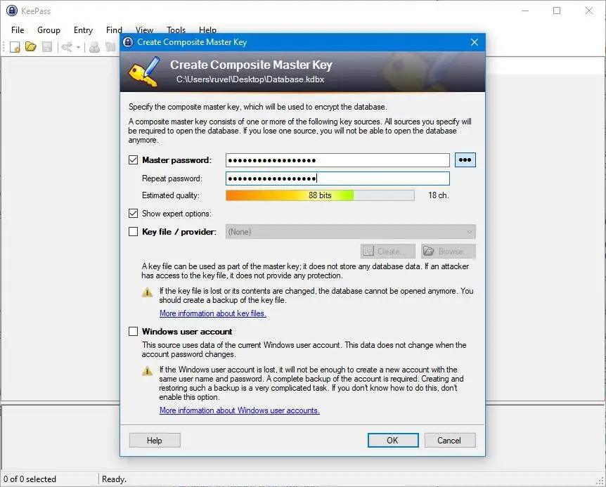Click the Windows account warning icon
The image size is (606, 487).
pos(147,371)
